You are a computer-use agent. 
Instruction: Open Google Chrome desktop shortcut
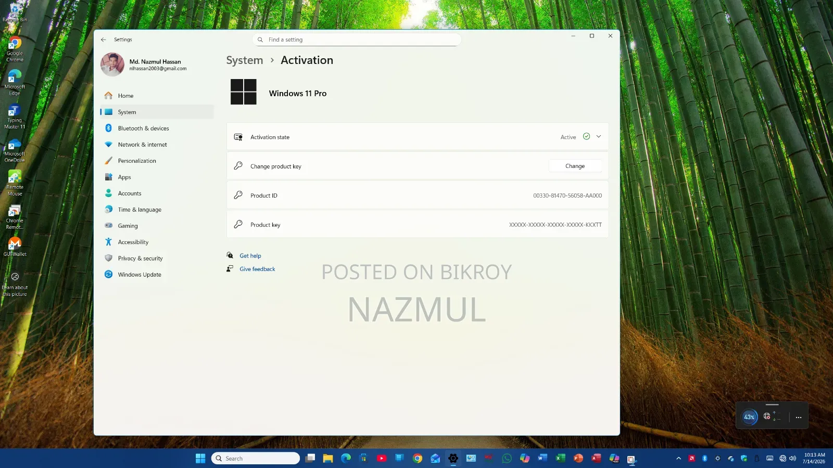15,50
